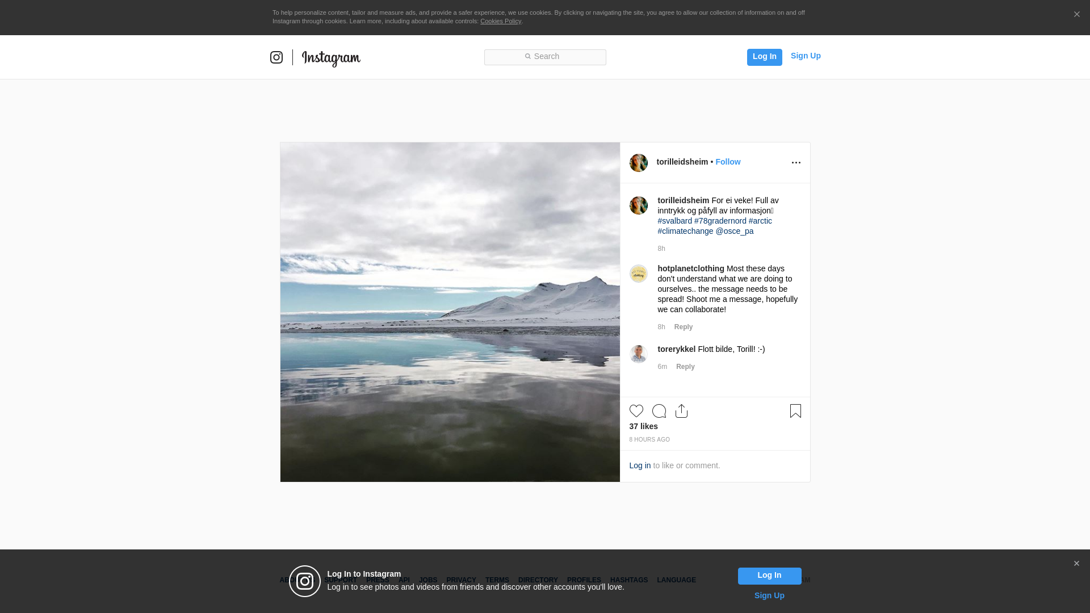Reply to hotplanetclothing's comment
Viewport: 1090px width, 613px height.
click(683, 327)
